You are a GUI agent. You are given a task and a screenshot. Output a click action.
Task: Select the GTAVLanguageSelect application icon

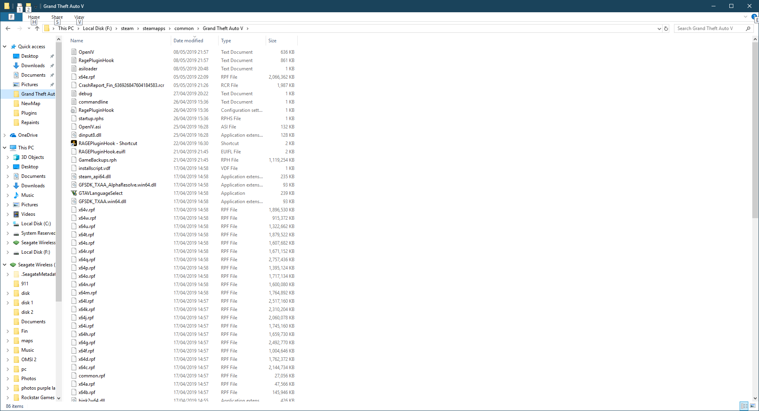(74, 193)
